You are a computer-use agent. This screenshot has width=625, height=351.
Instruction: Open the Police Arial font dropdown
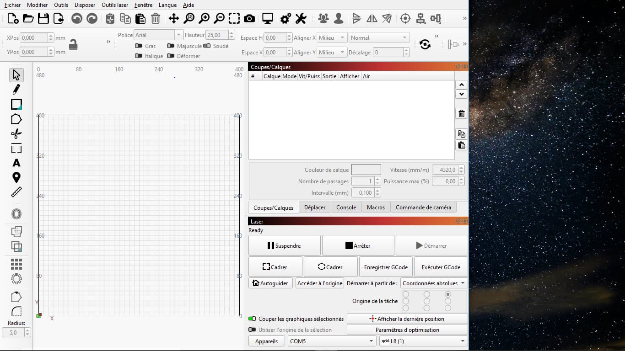(x=158, y=35)
